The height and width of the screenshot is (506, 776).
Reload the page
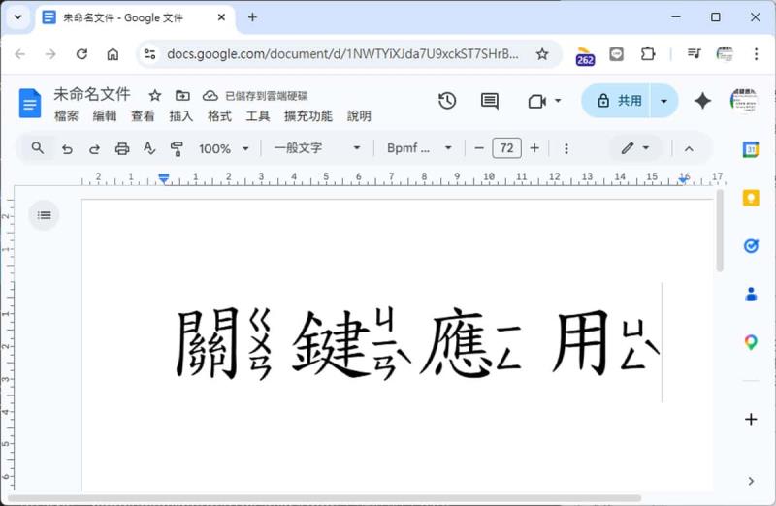81,54
